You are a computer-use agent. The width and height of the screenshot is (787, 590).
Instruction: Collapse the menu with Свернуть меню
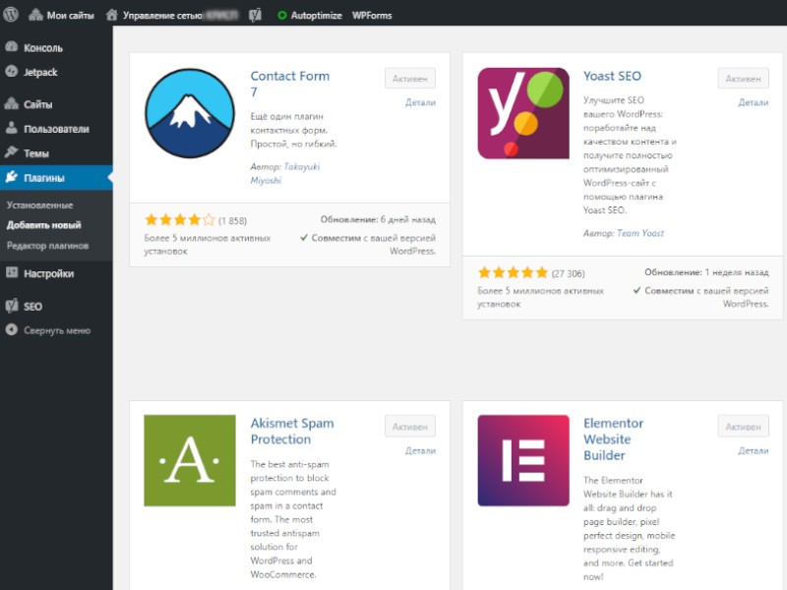click(x=56, y=330)
